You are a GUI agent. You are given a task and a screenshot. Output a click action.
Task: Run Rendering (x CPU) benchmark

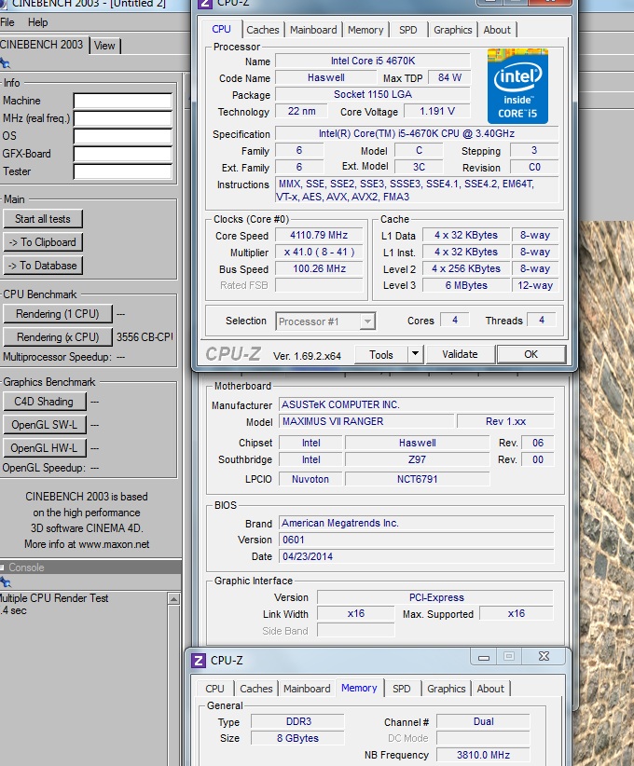pyautogui.click(x=58, y=337)
